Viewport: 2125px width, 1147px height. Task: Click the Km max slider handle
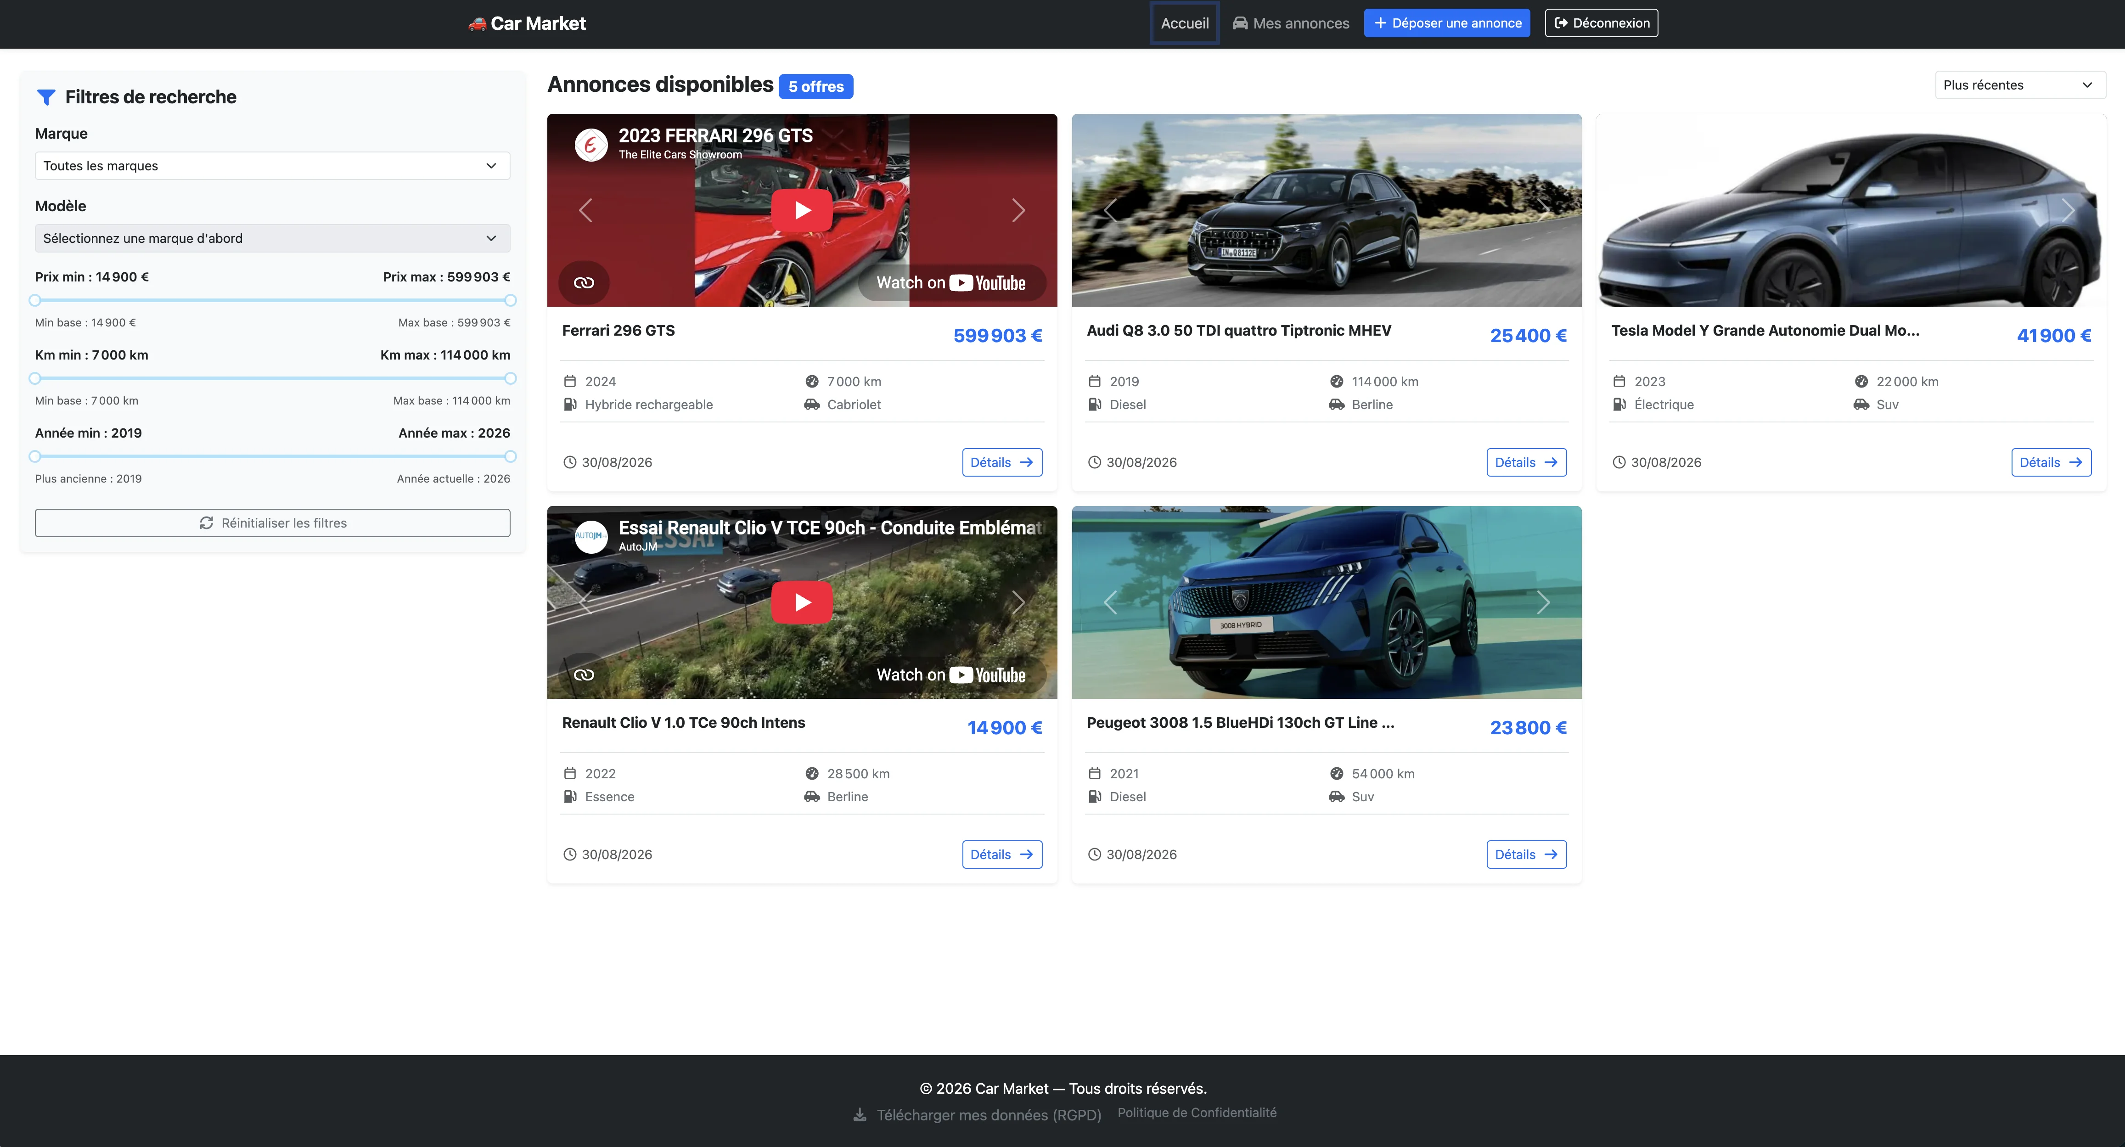click(x=511, y=379)
